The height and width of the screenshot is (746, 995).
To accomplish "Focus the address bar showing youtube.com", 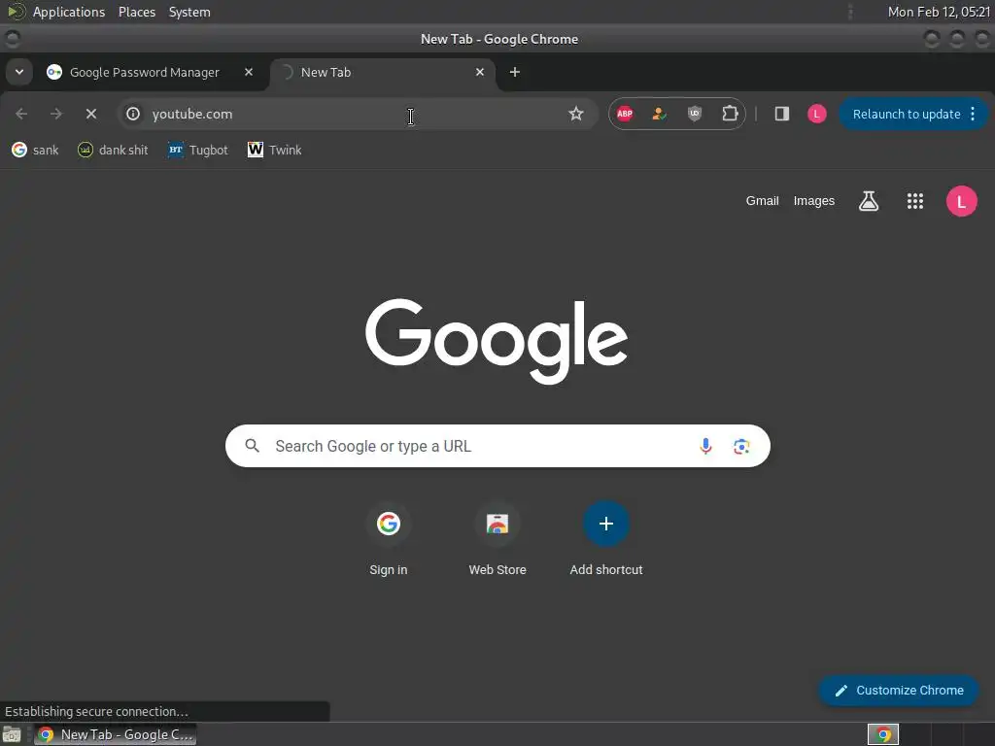I will click(x=356, y=115).
